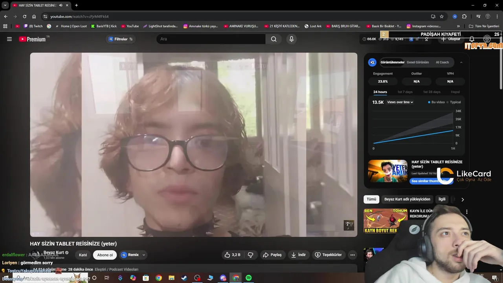The height and width of the screenshot is (283, 503).
Task: Switch to the Görüntülenmeler tab
Action: (x=392, y=62)
